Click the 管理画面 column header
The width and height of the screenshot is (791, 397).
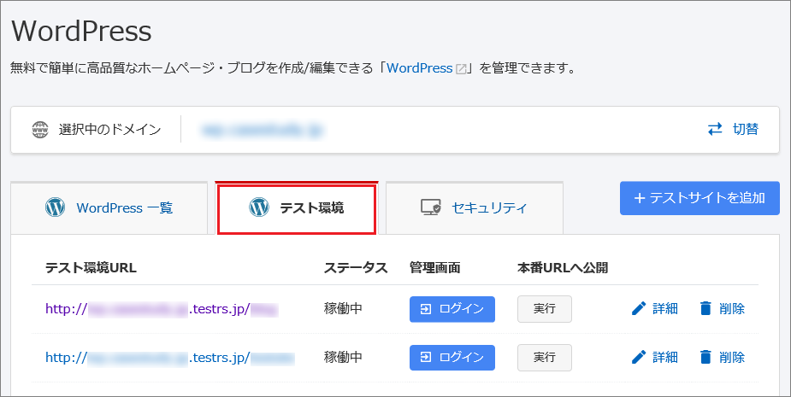click(435, 267)
